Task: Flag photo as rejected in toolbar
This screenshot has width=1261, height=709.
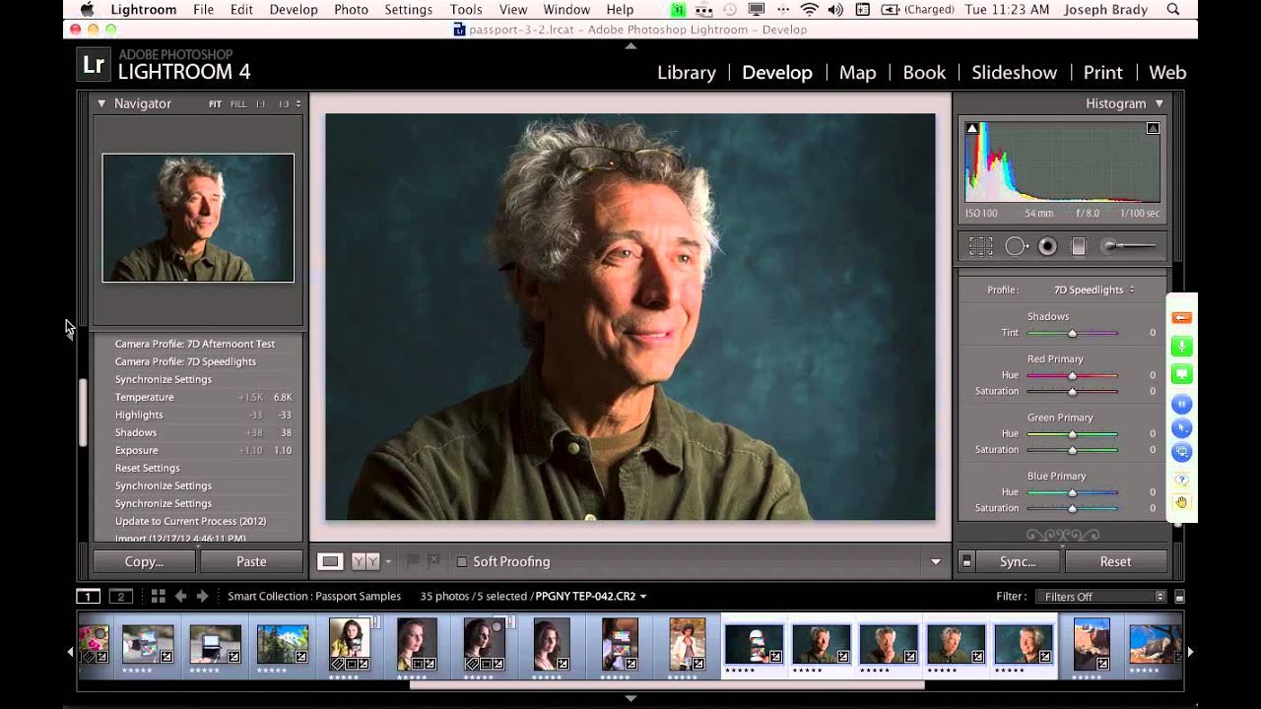Action: point(433,561)
